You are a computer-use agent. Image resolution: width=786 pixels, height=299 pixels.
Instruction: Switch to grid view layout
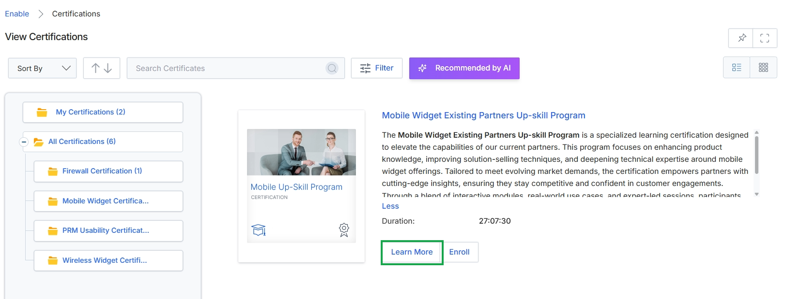tap(763, 68)
